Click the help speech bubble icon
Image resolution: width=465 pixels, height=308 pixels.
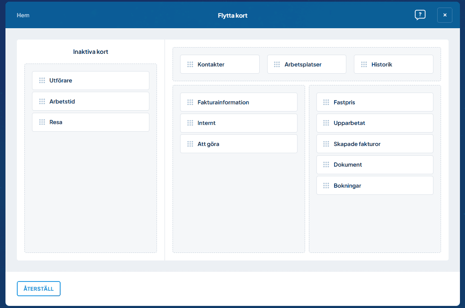(420, 15)
